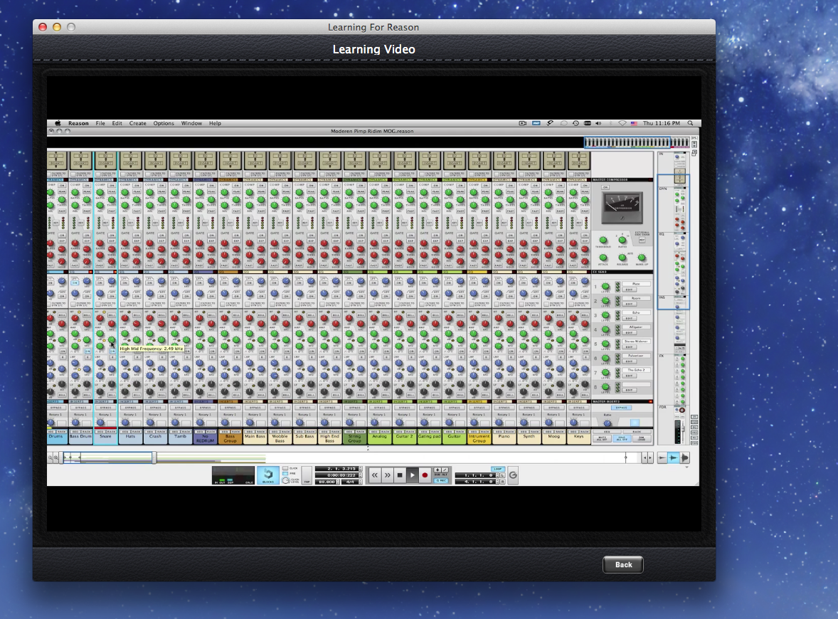Screen dimensions: 838x619
Task: Click the Apple menu icon
Action: click(58, 124)
